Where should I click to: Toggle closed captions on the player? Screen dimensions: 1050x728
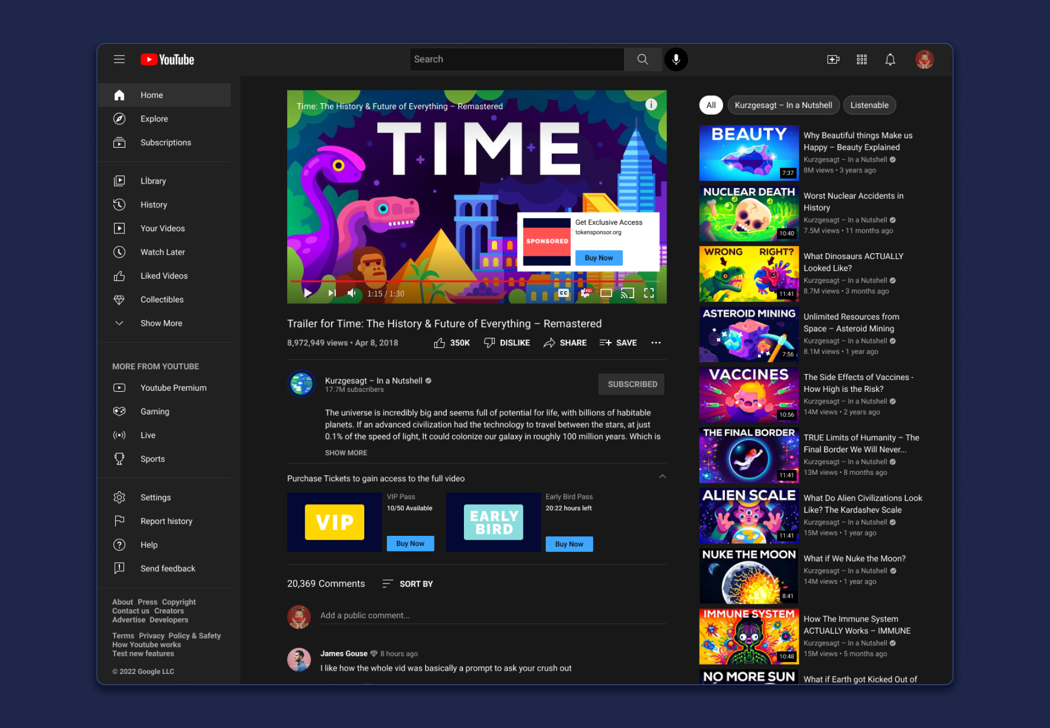pos(564,293)
